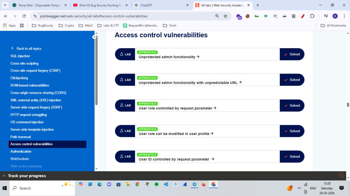Select Authentication topic
Viewport: 350px width, 196px height.
[x=21, y=151]
